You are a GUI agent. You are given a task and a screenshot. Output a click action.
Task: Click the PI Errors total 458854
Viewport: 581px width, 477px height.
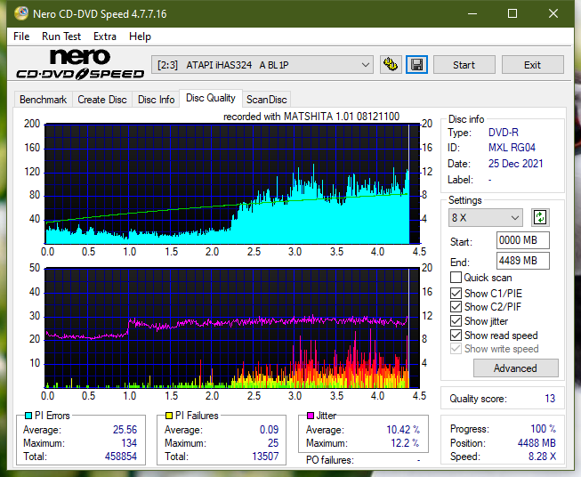click(x=121, y=457)
